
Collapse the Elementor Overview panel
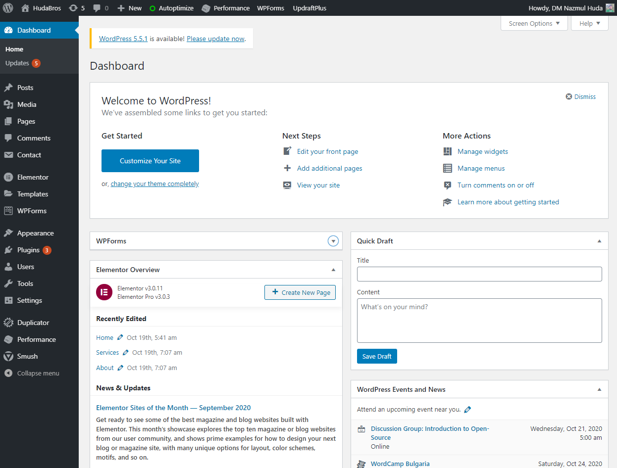click(332, 270)
